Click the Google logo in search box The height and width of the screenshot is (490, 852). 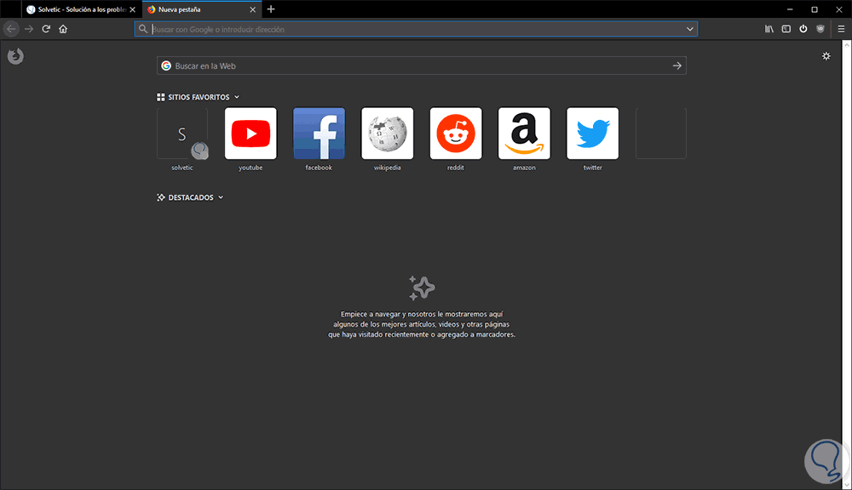pyautogui.click(x=166, y=66)
